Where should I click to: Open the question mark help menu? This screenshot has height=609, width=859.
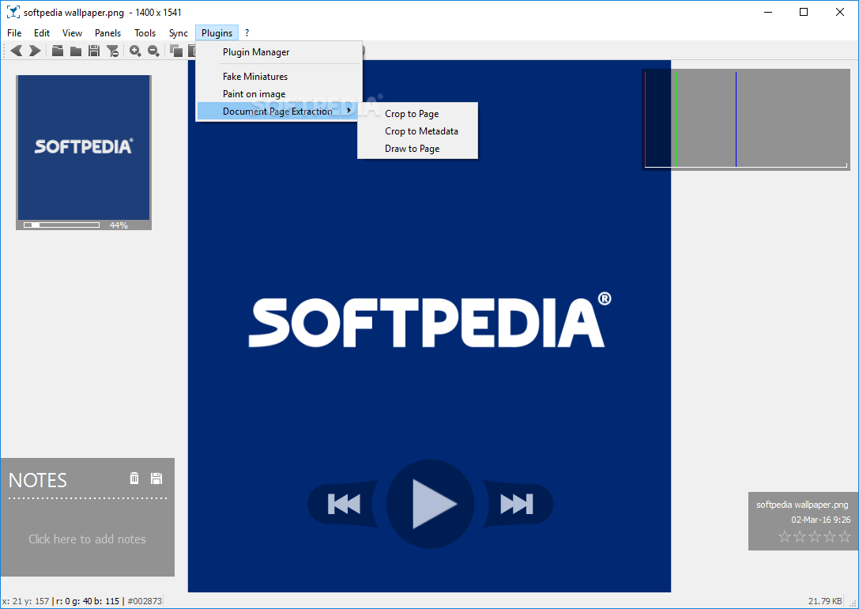click(x=247, y=33)
